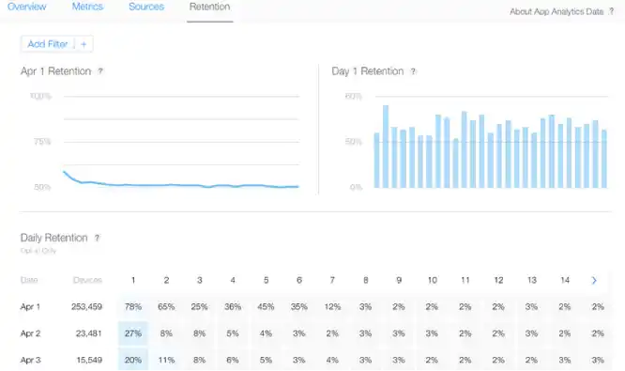The height and width of the screenshot is (371, 625).
Task: Select the Apr 3 row date label
Action: (30, 361)
